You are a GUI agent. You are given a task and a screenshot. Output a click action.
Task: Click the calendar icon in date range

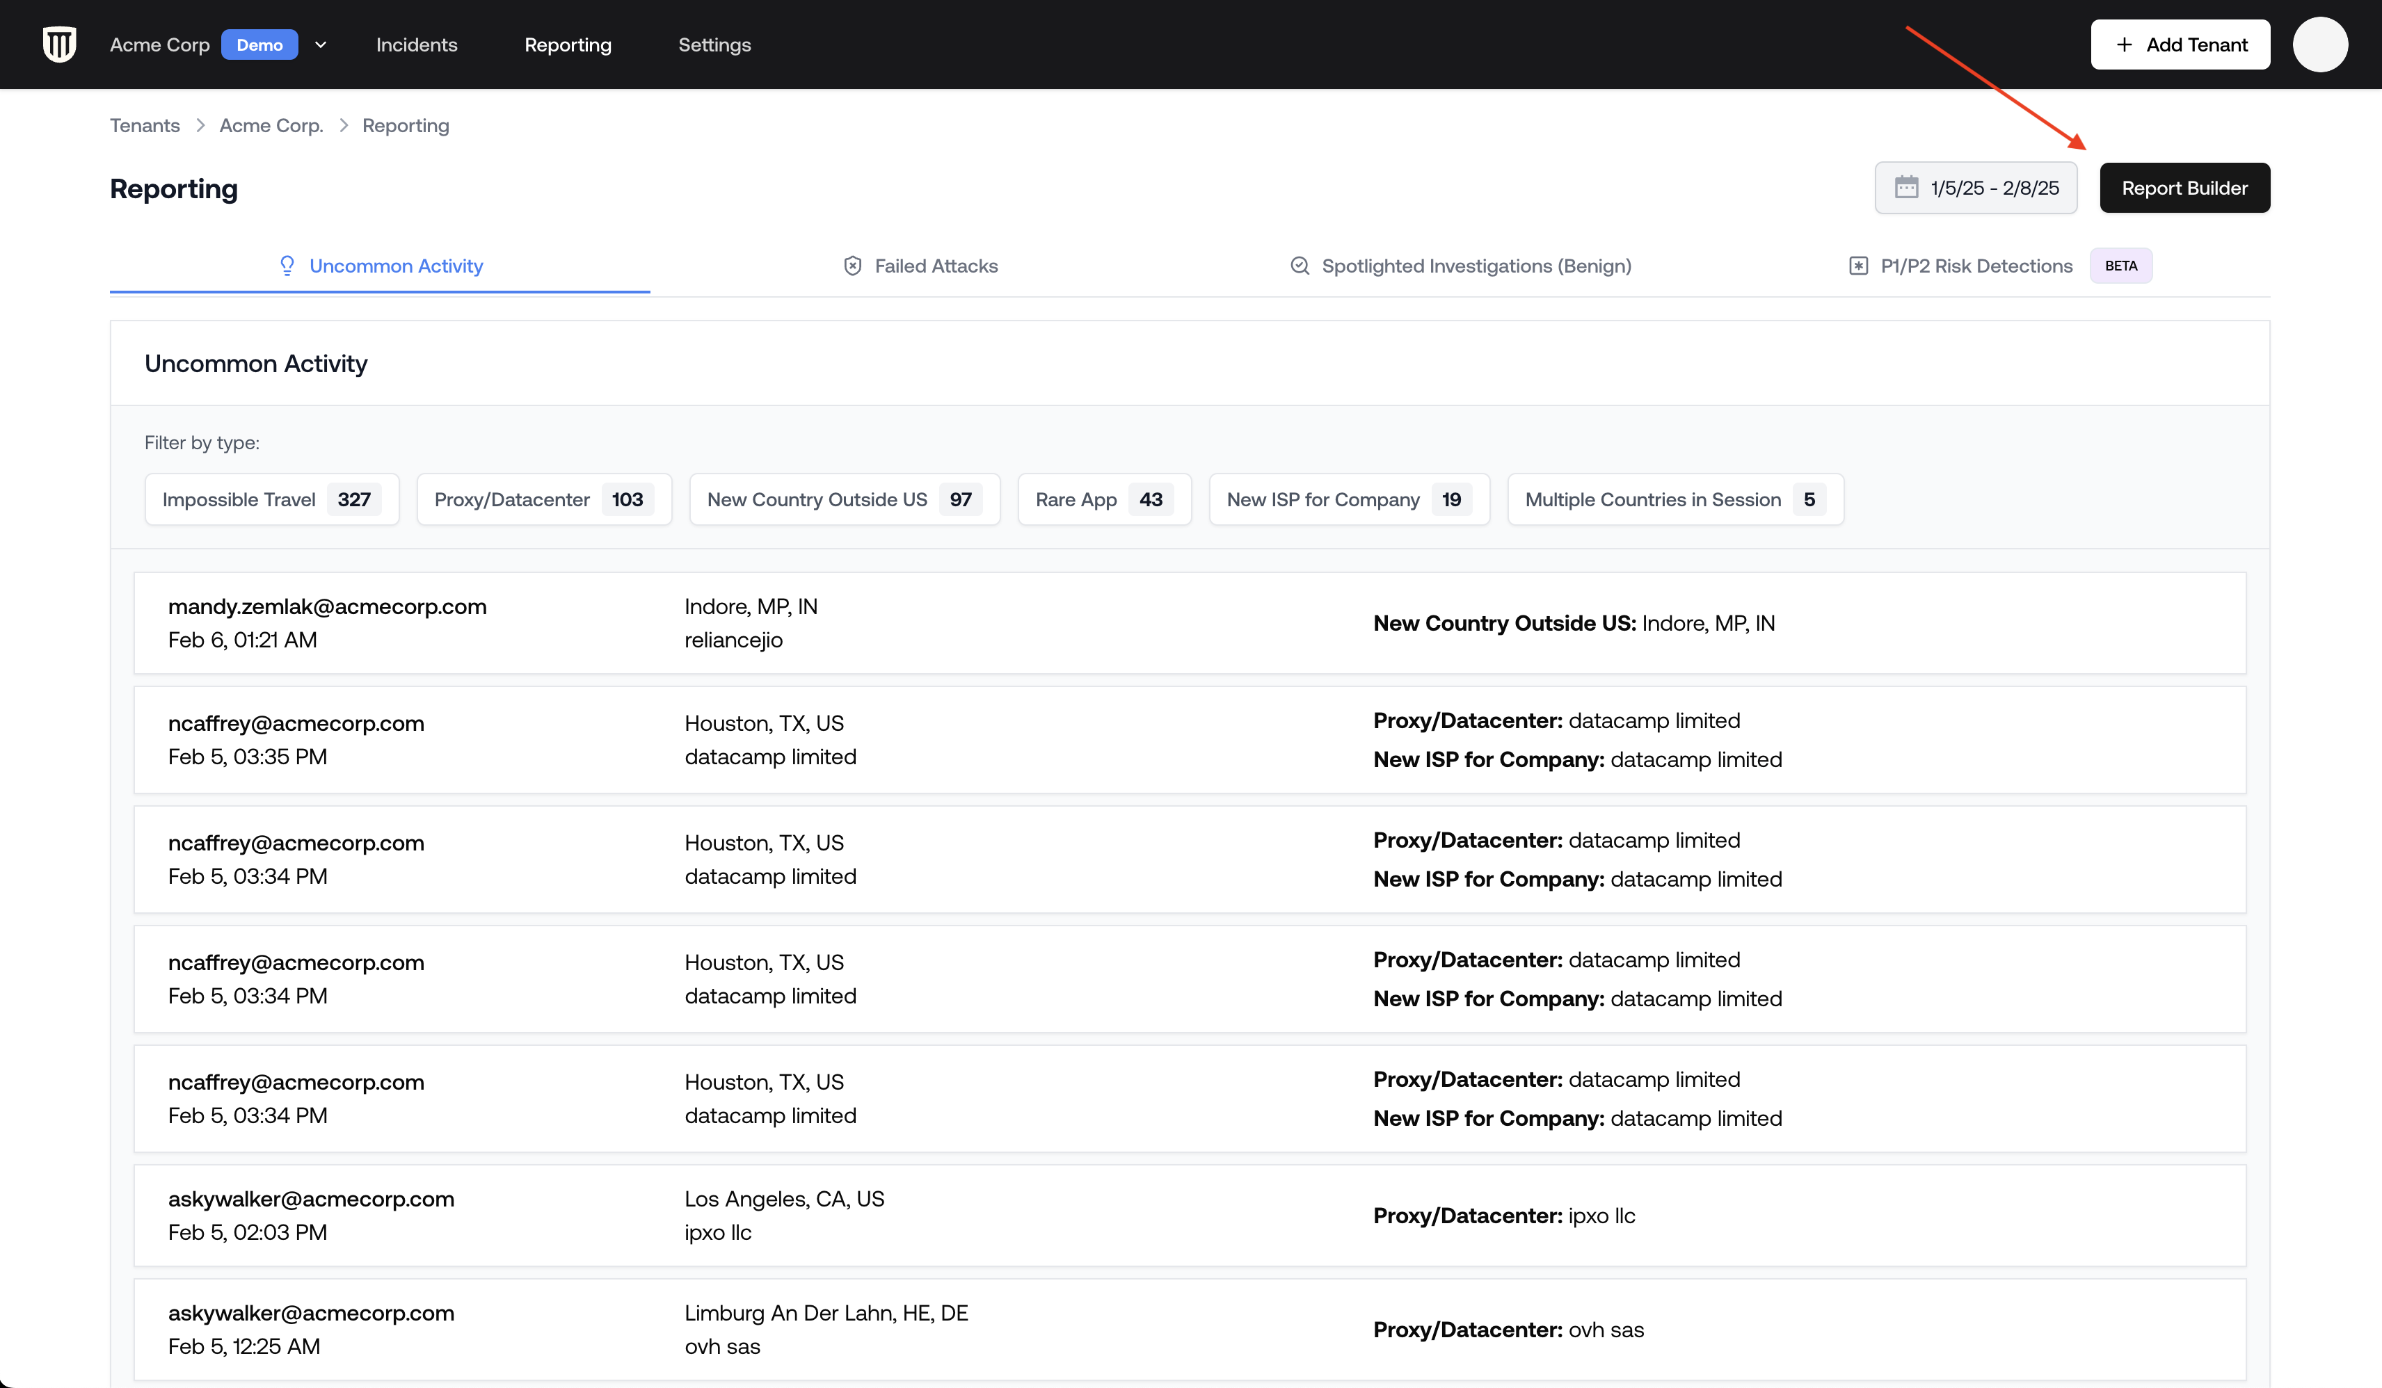click(x=1905, y=187)
